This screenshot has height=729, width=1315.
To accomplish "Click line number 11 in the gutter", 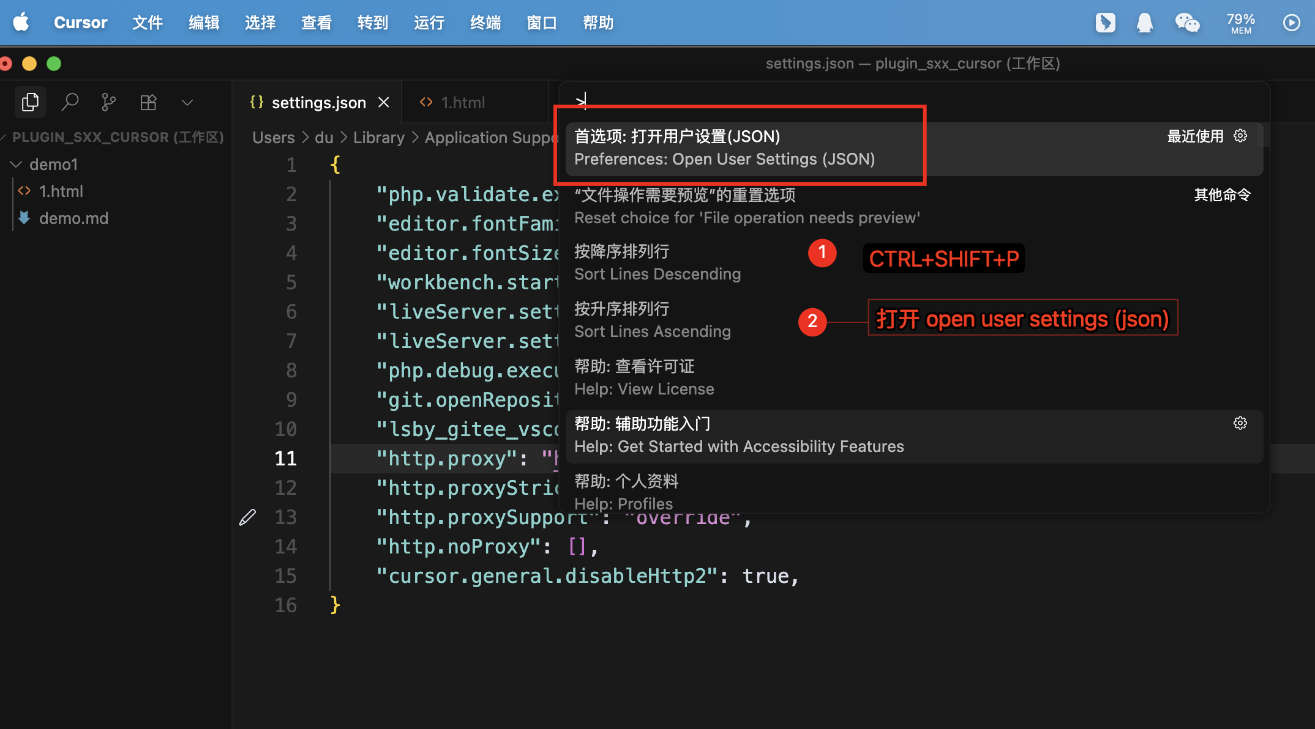I will (285, 458).
